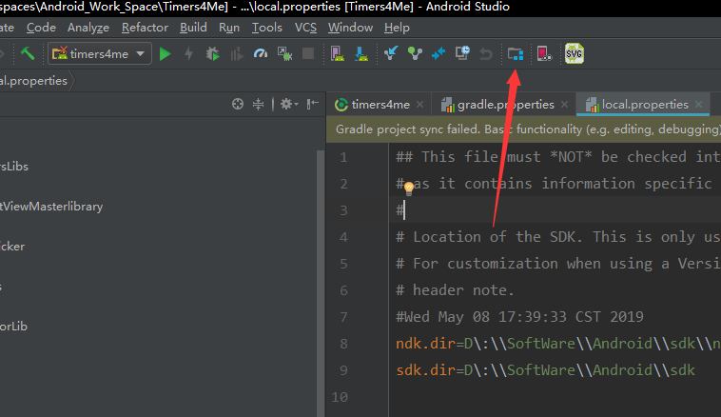Open the Window menu
The image size is (721, 417).
pos(350,28)
